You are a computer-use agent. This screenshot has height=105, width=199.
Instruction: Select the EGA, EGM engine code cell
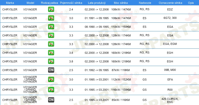(170, 44)
